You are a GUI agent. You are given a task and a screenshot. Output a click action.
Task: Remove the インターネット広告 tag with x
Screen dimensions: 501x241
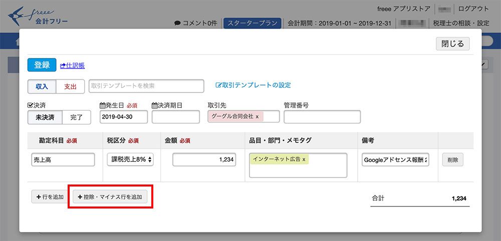click(x=304, y=159)
